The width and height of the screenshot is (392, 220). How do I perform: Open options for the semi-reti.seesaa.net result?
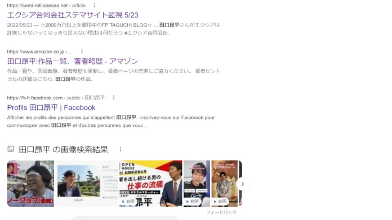coord(95,5)
